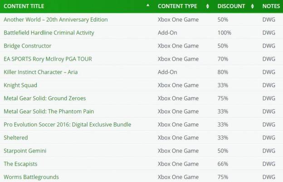This screenshot has width=283, height=182.
Task: Open Metal Gear Solid: The Phantom Pain
Action: pyautogui.click(x=49, y=111)
